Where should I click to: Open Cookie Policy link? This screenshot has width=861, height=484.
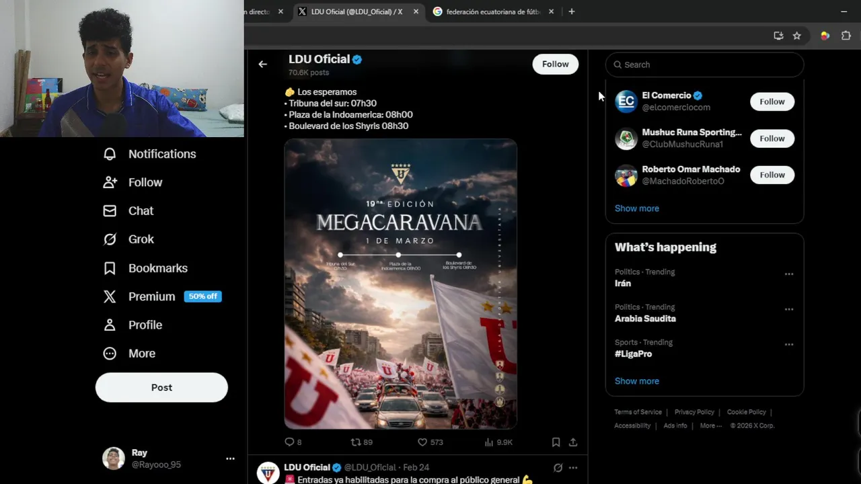pos(746,412)
